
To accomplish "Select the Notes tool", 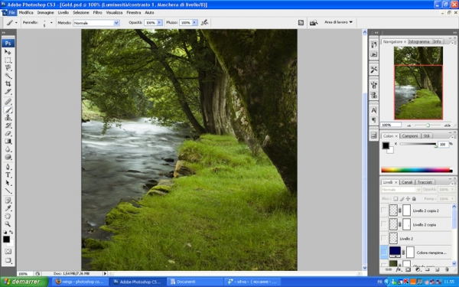I will coord(8,201).
